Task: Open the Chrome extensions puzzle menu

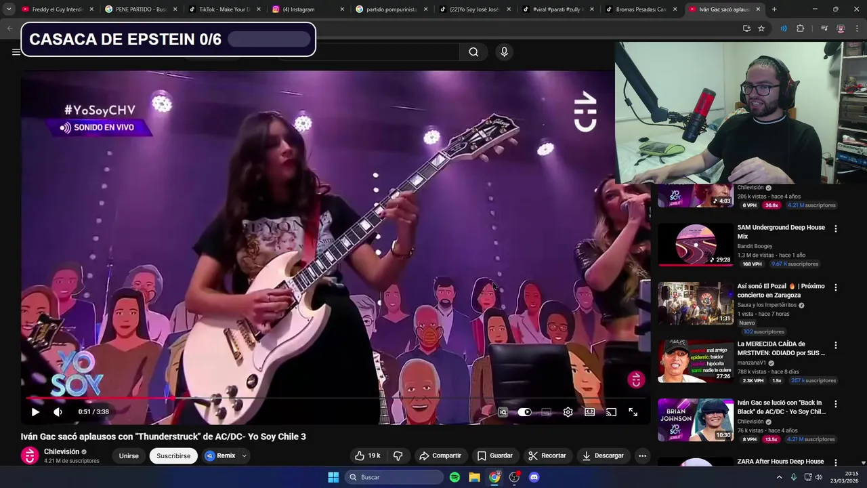Action: tap(801, 28)
